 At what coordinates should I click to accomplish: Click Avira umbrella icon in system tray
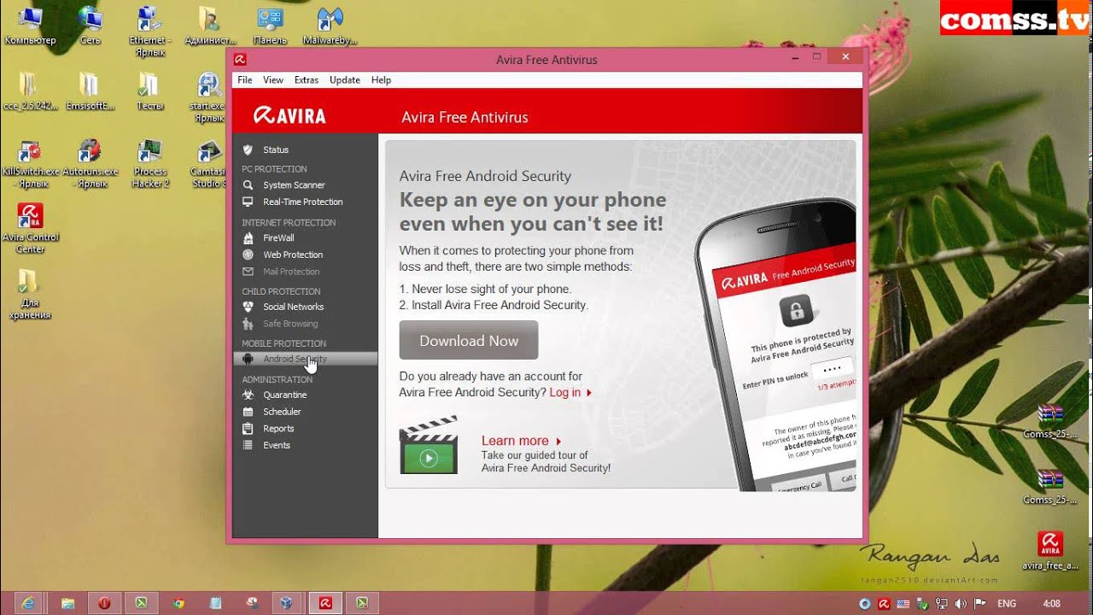[x=883, y=603]
